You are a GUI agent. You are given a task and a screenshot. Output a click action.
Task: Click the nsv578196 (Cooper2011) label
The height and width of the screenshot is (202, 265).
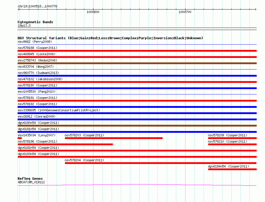click(x=38, y=141)
